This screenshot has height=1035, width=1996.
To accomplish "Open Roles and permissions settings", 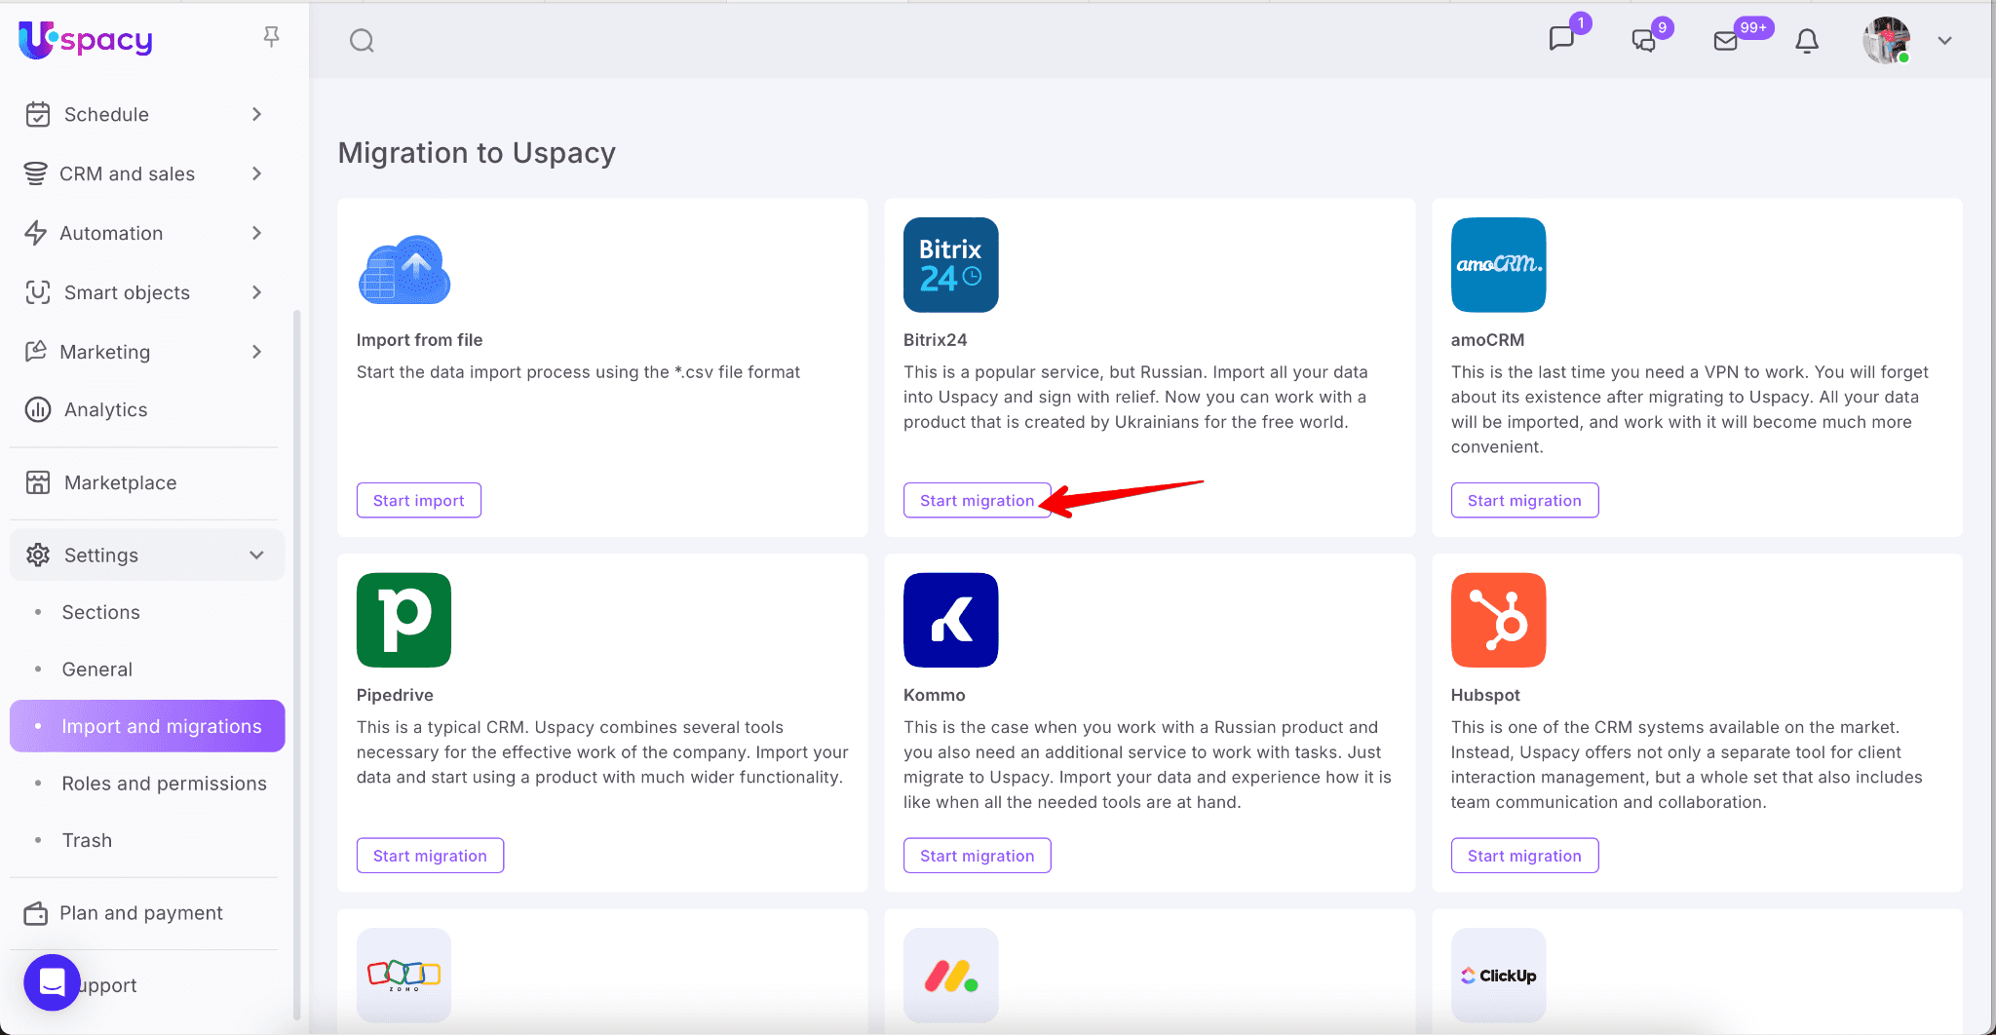I will pyautogui.click(x=164, y=784).
